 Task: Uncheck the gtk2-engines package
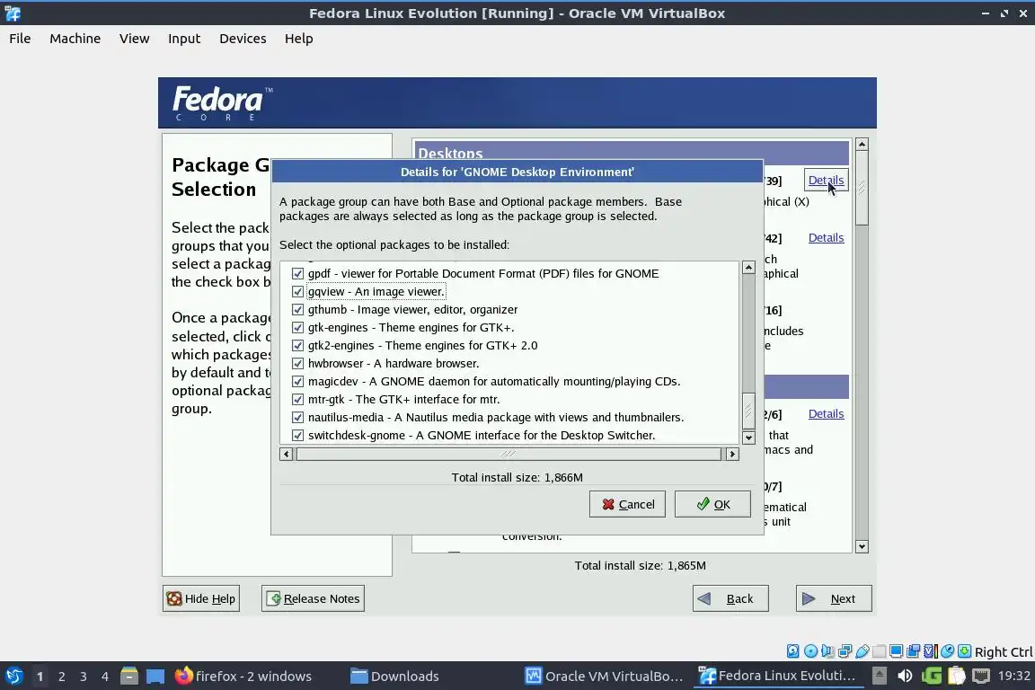pos(297,345)
